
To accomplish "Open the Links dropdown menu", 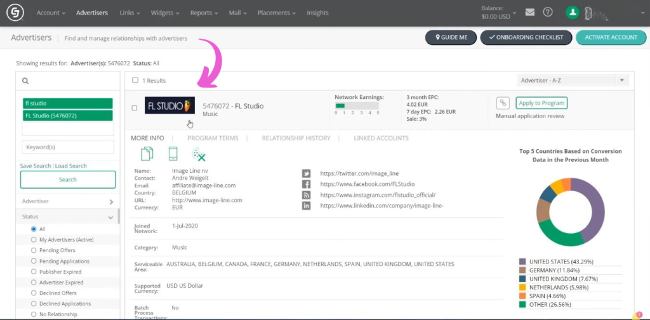I will click(129, 13).
